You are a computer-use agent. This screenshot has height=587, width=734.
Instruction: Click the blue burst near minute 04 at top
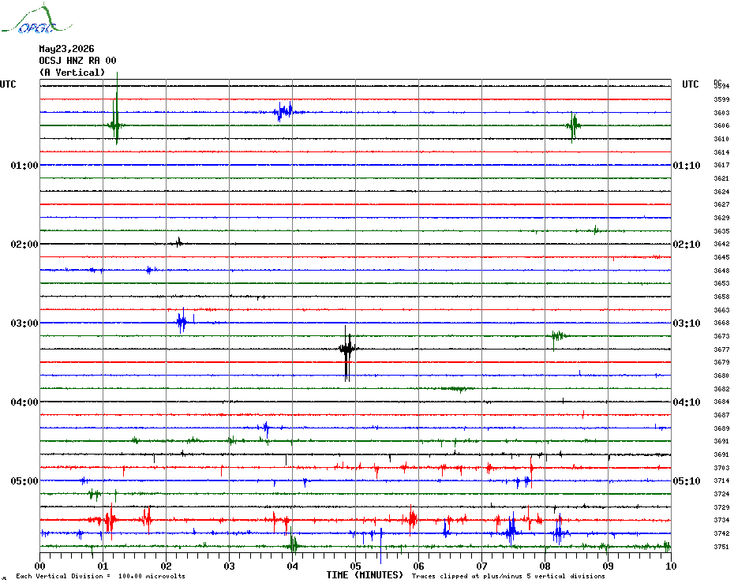[x=283, y=112]
